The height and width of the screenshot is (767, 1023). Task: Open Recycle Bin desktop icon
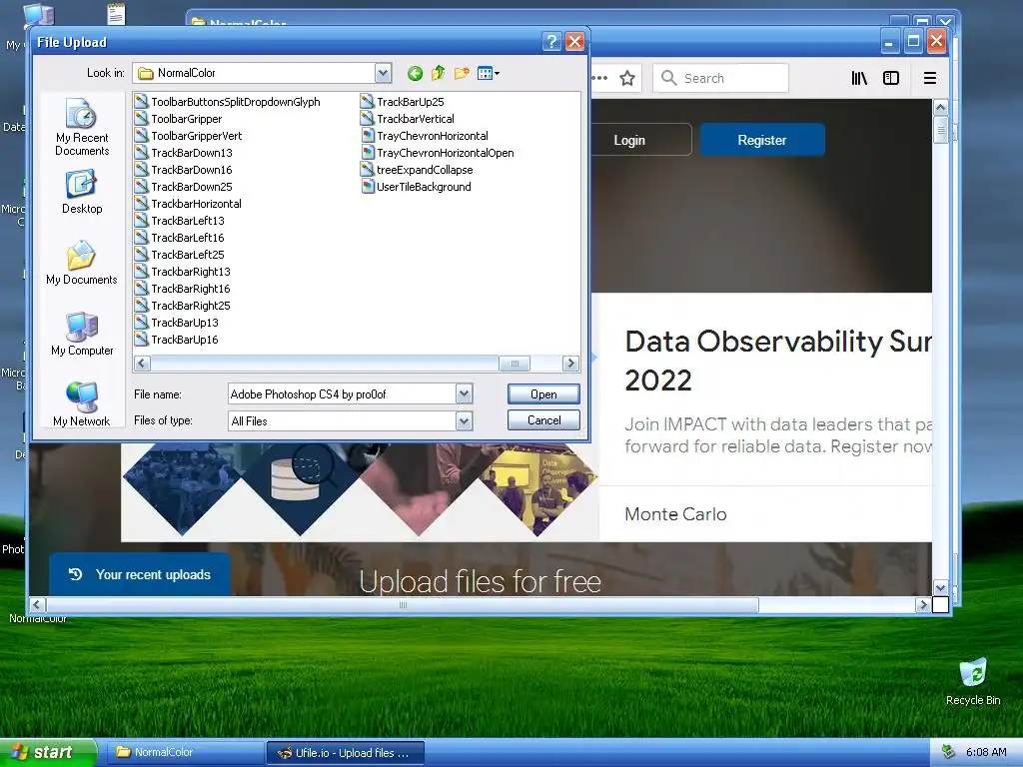(x=973, y=682)
